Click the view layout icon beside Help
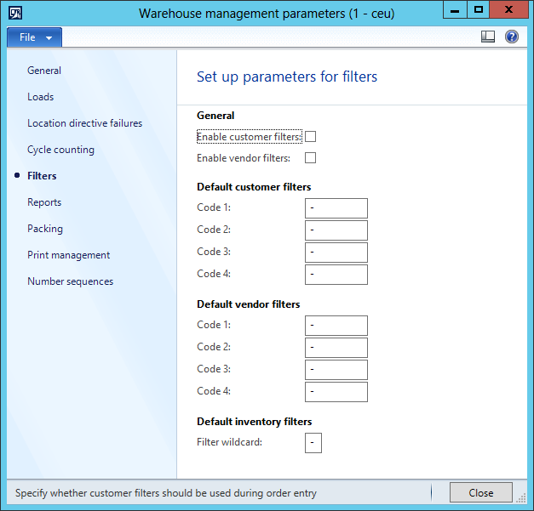 tap(488, 37)
